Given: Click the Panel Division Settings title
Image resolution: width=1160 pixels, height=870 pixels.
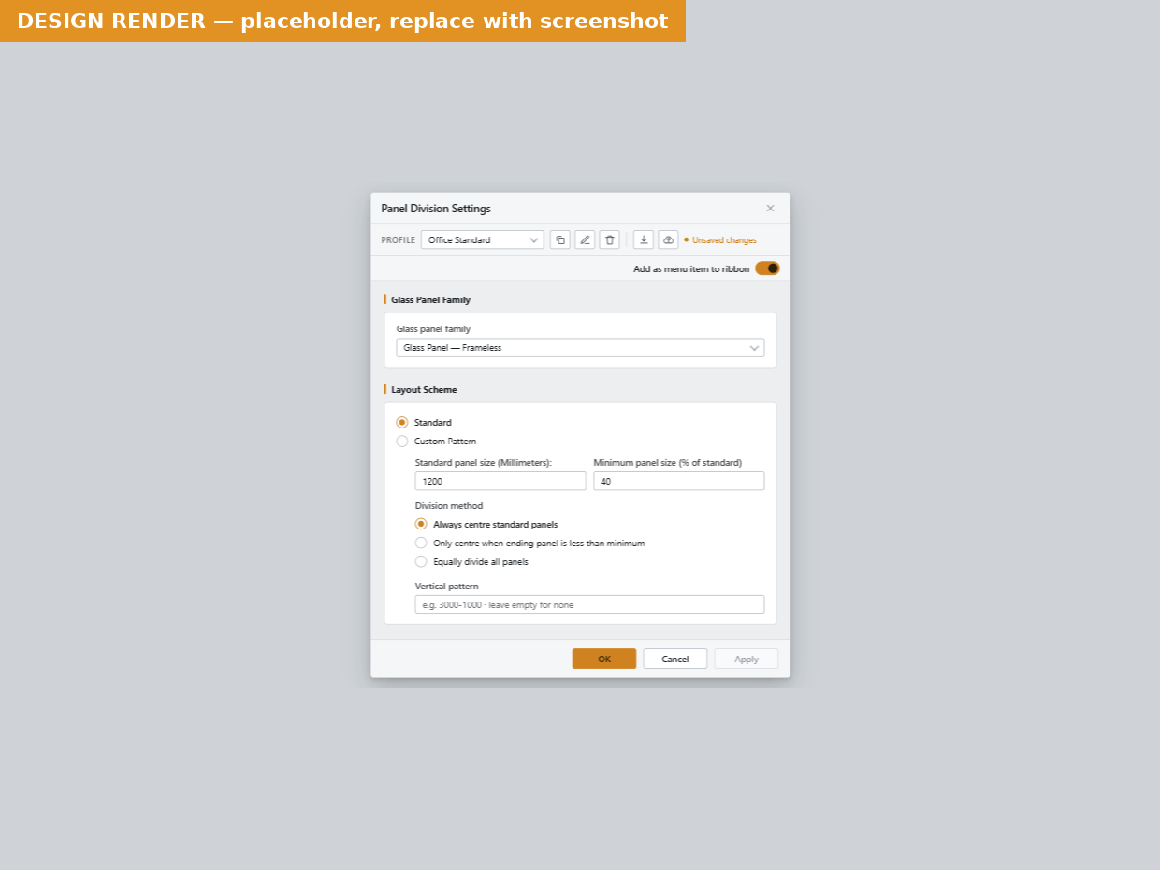Looking at the screenshot, I should point(436,209).
